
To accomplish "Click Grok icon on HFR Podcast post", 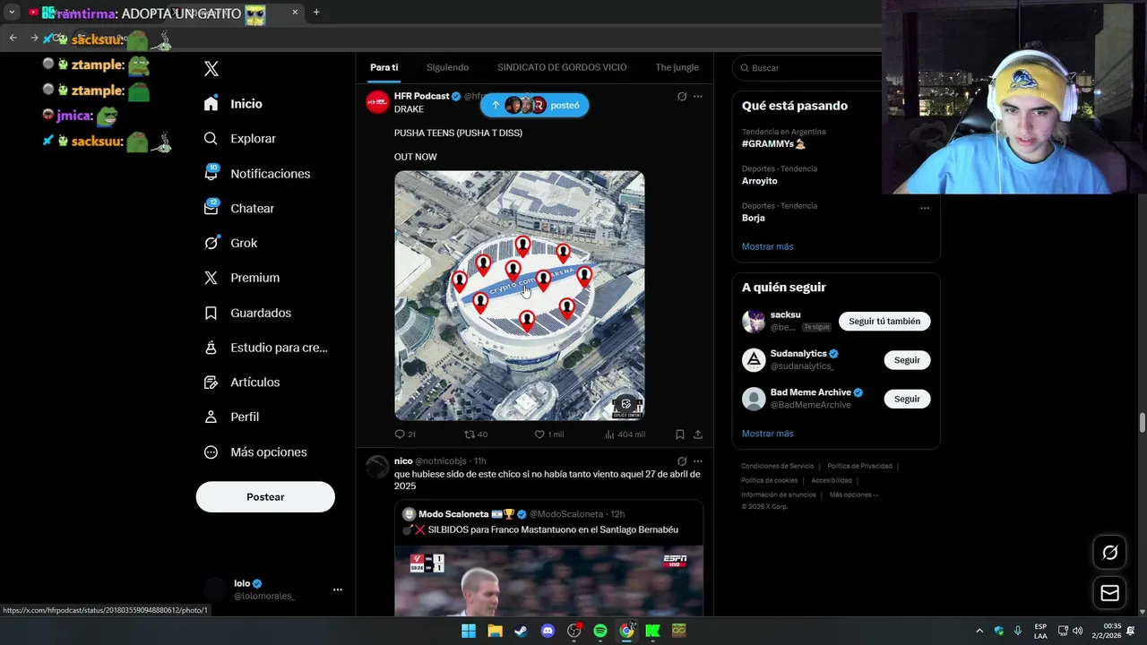I will point(682,97).
